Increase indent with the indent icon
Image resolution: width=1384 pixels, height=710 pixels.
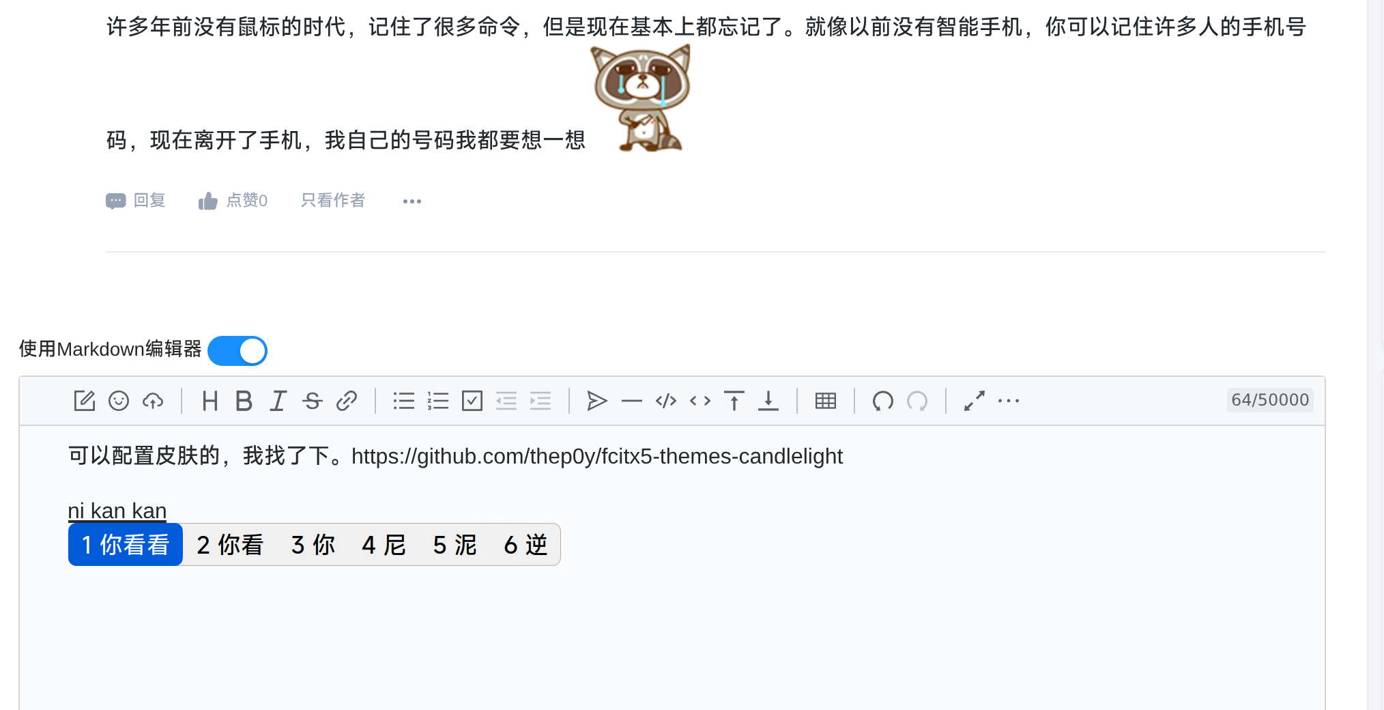[x=540, y=401]
